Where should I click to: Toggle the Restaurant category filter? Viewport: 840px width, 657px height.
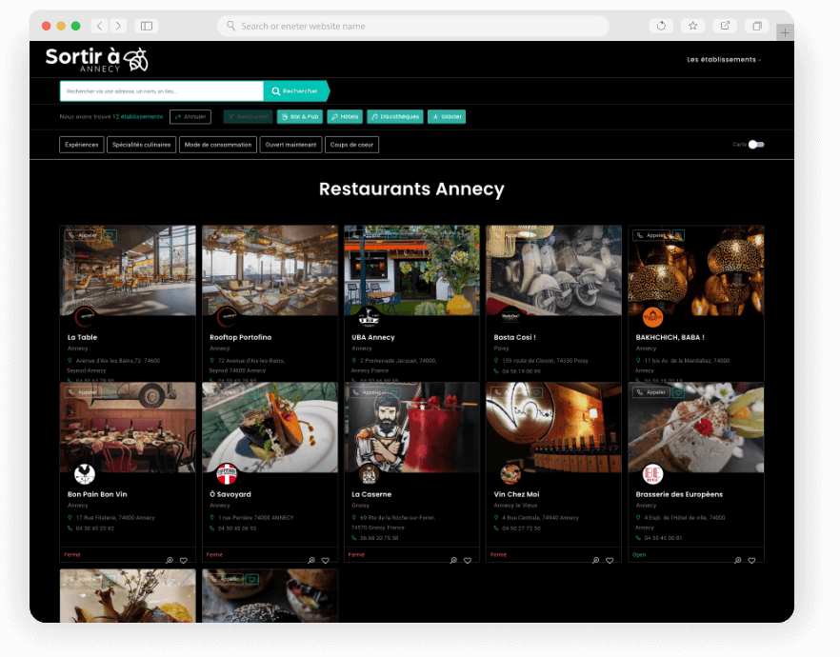[x=248, y=117]
